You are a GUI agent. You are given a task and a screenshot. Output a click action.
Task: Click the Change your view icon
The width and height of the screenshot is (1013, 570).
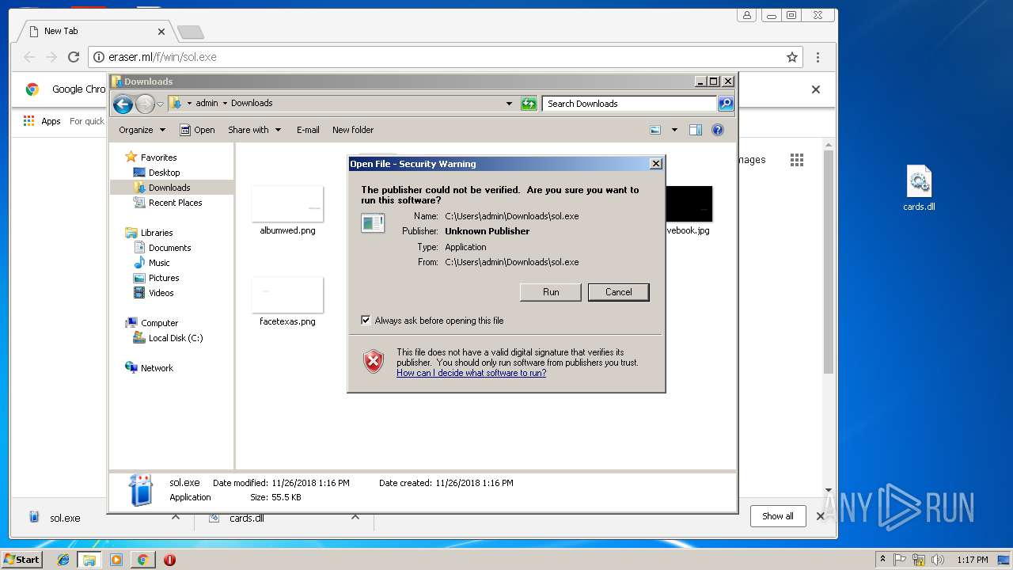click(x=655, y=130)
